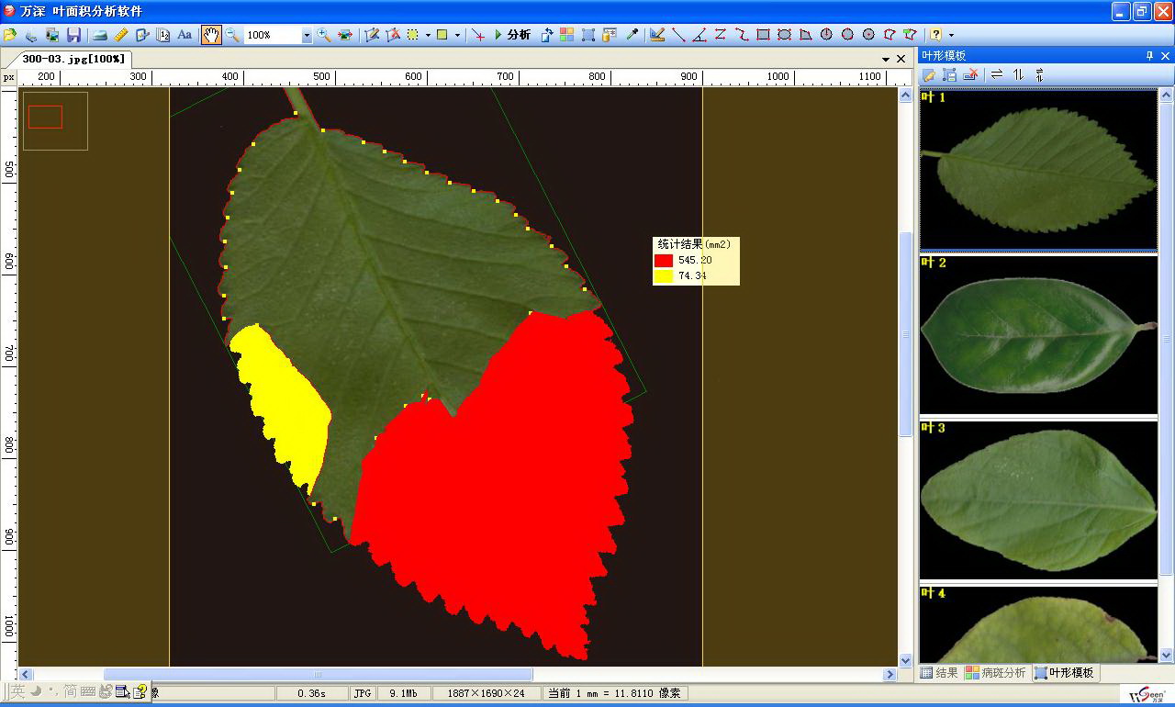Viewport: 1175px width, 707px height.
Task: Open the 病斑分析 tab
Action: [995, 673]
